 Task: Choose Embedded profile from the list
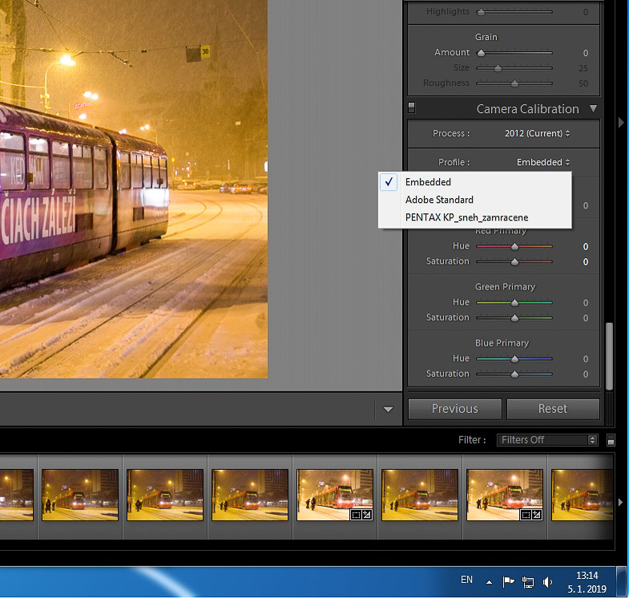475,182
